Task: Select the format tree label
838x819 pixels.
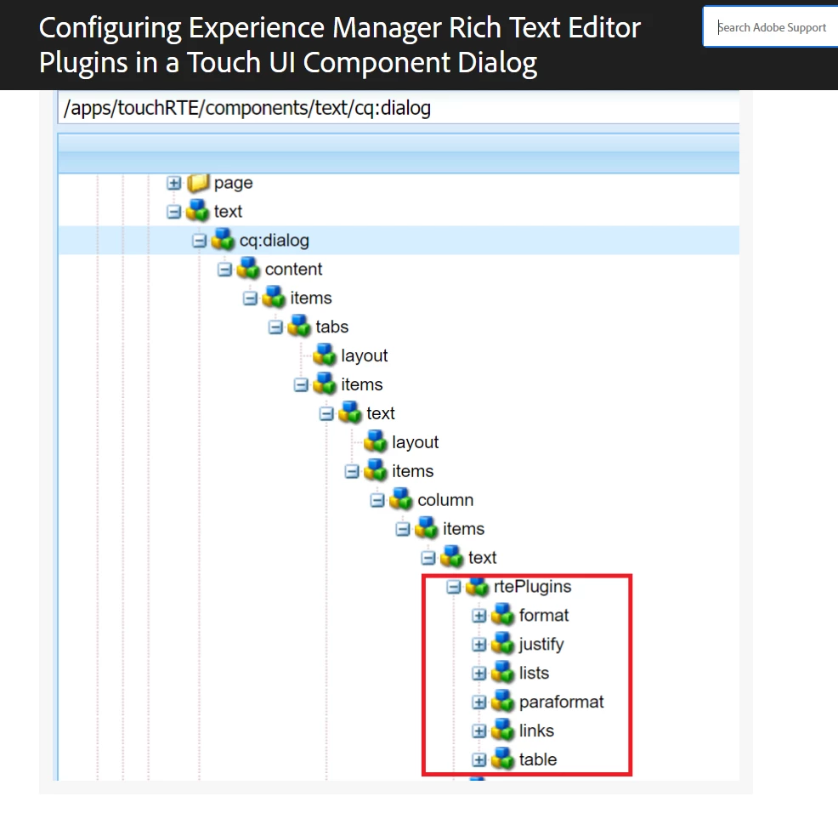Action: pyautogui.click(x=544, y=616)
